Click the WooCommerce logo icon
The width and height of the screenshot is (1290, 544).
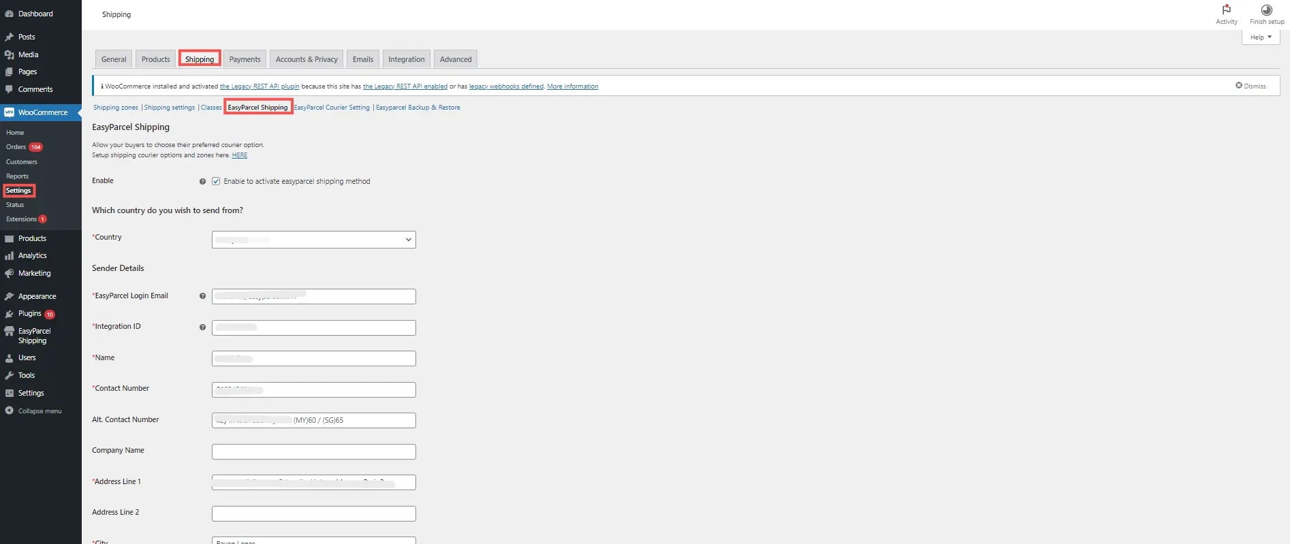click(9, 112)
